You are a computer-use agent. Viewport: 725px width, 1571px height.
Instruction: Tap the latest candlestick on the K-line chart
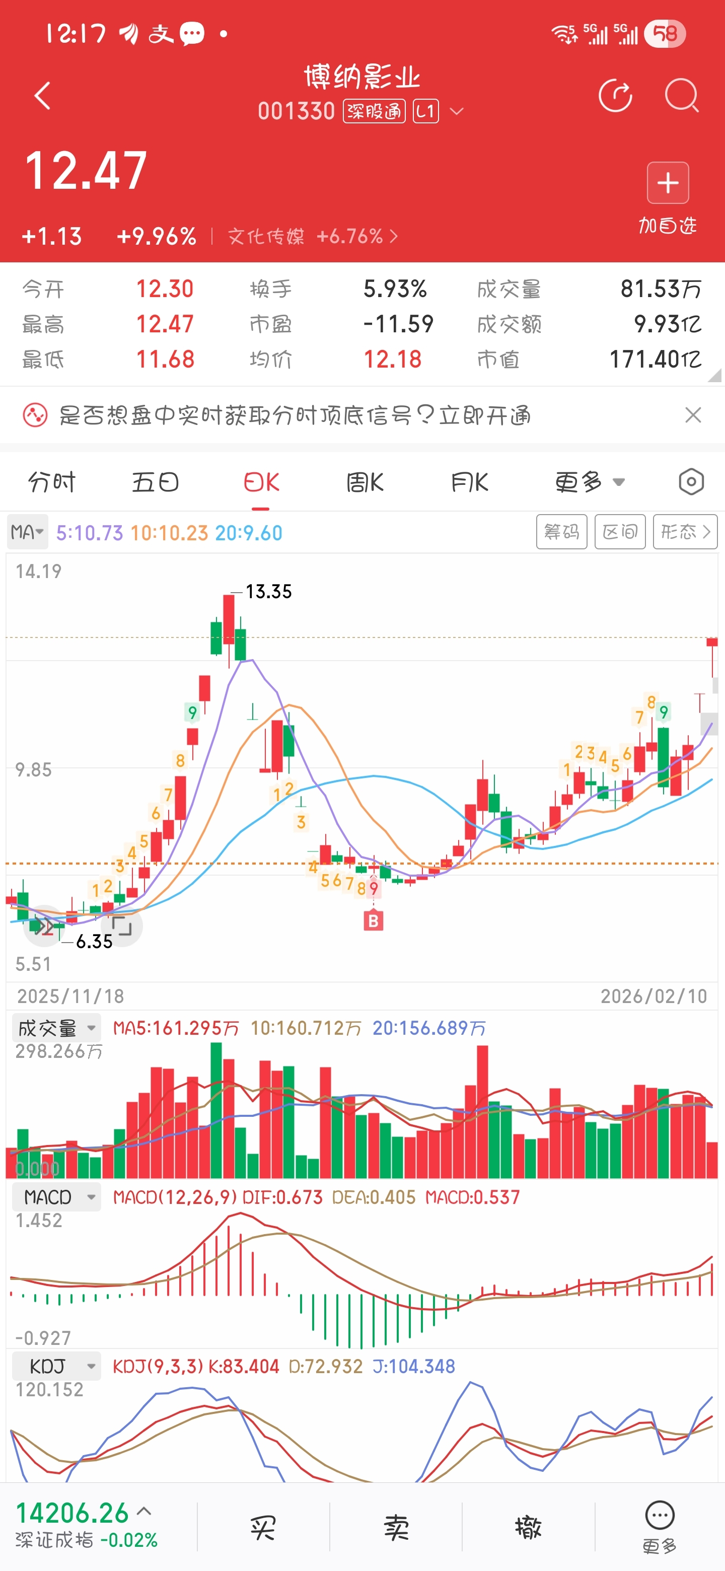pos(711,658)
